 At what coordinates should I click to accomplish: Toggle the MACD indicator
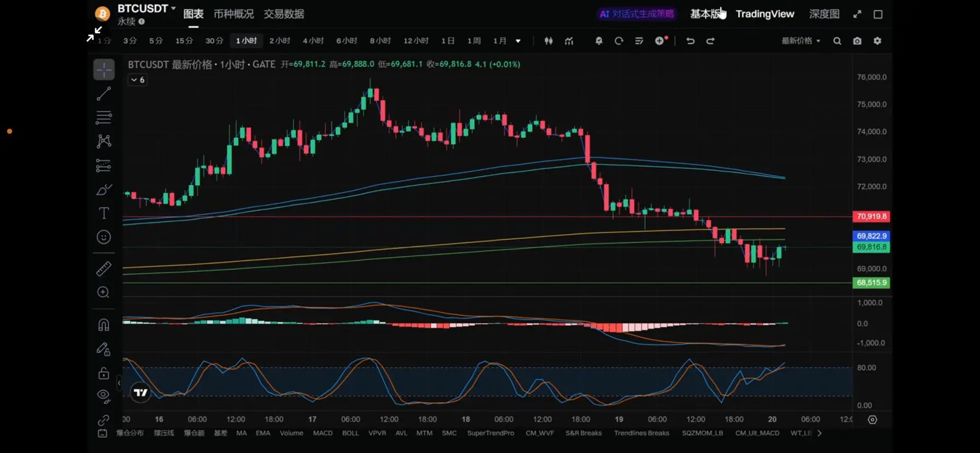323,433
